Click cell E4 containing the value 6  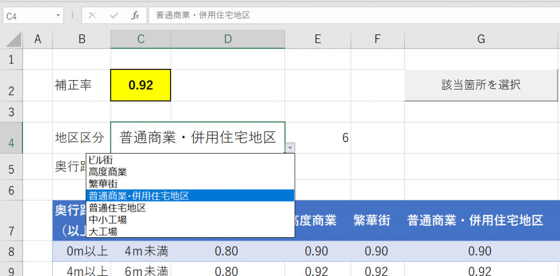point(317,138)
